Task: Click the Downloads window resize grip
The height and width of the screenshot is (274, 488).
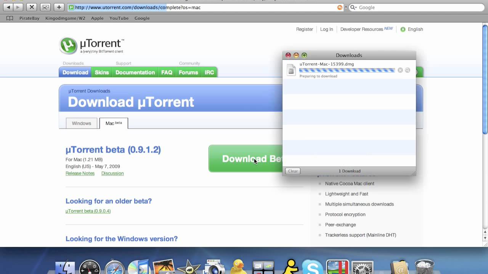Action: tap(413, 173)
